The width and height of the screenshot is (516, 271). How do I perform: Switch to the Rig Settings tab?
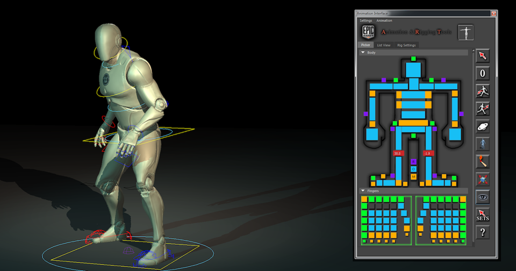tap(406, 45)
